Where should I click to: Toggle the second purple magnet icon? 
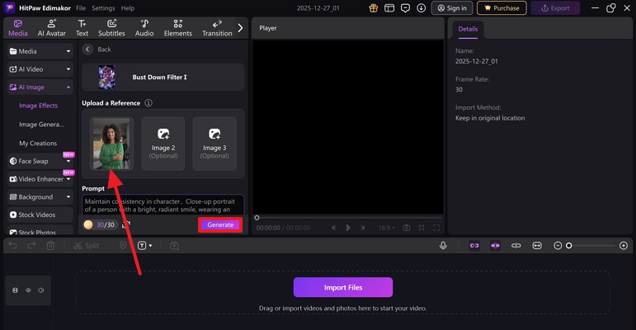(495, 245)
